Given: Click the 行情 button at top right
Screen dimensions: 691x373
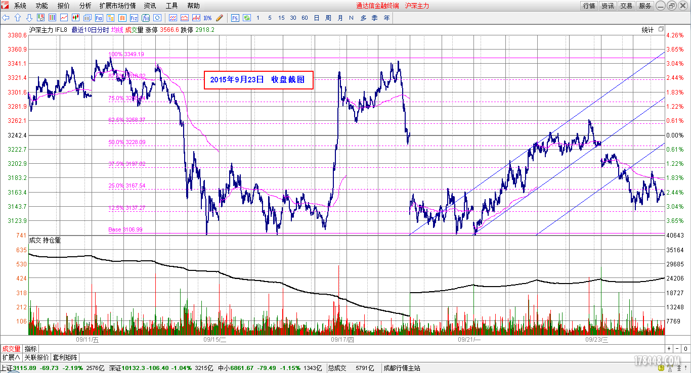Looking at the screenshot, I should click(589, 6).
